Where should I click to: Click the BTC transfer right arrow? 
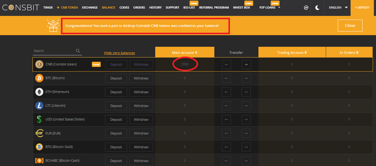(x=246, y=78)
